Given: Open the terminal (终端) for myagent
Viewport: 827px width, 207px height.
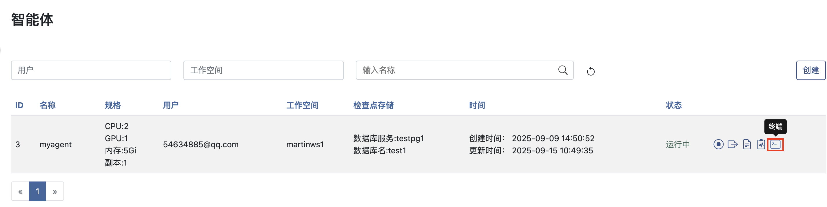Looking at the screenshot, I should point(775,144).
